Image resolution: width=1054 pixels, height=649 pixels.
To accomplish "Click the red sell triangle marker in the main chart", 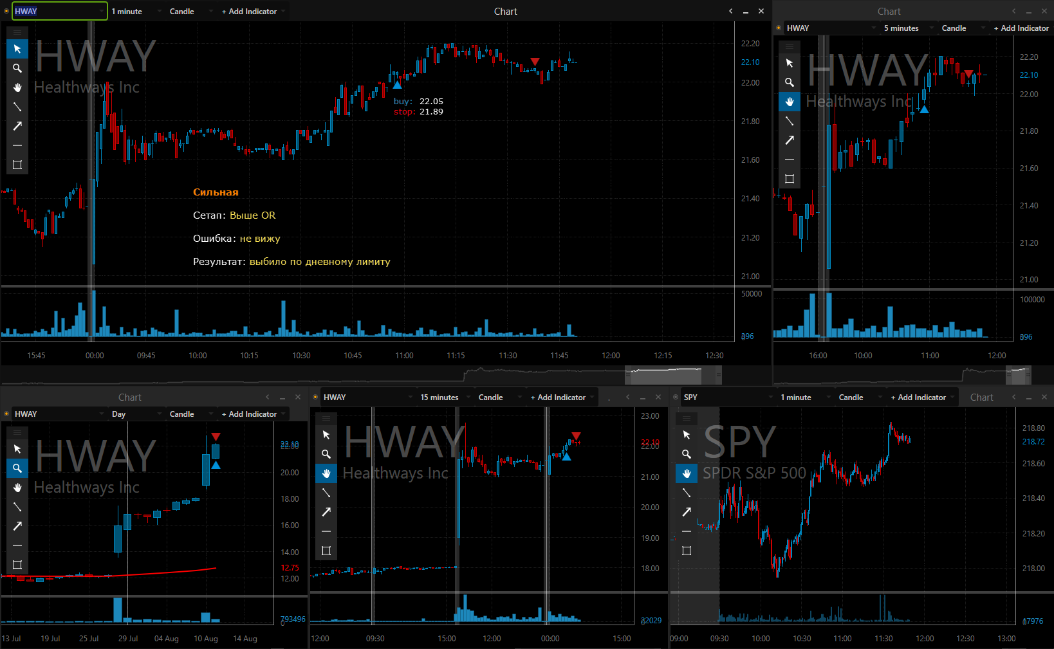I will tap(535, 62).
